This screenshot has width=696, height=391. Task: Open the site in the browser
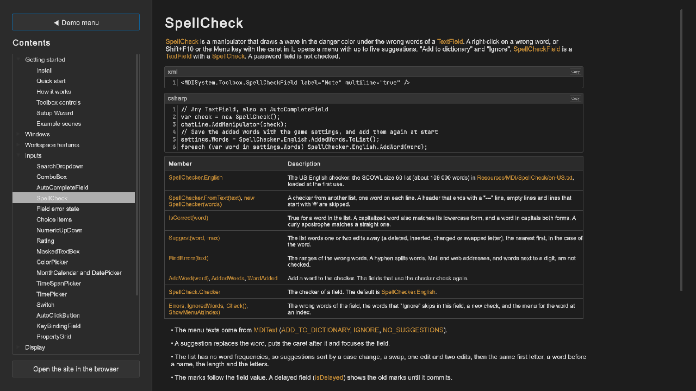[x=76, y=369]
